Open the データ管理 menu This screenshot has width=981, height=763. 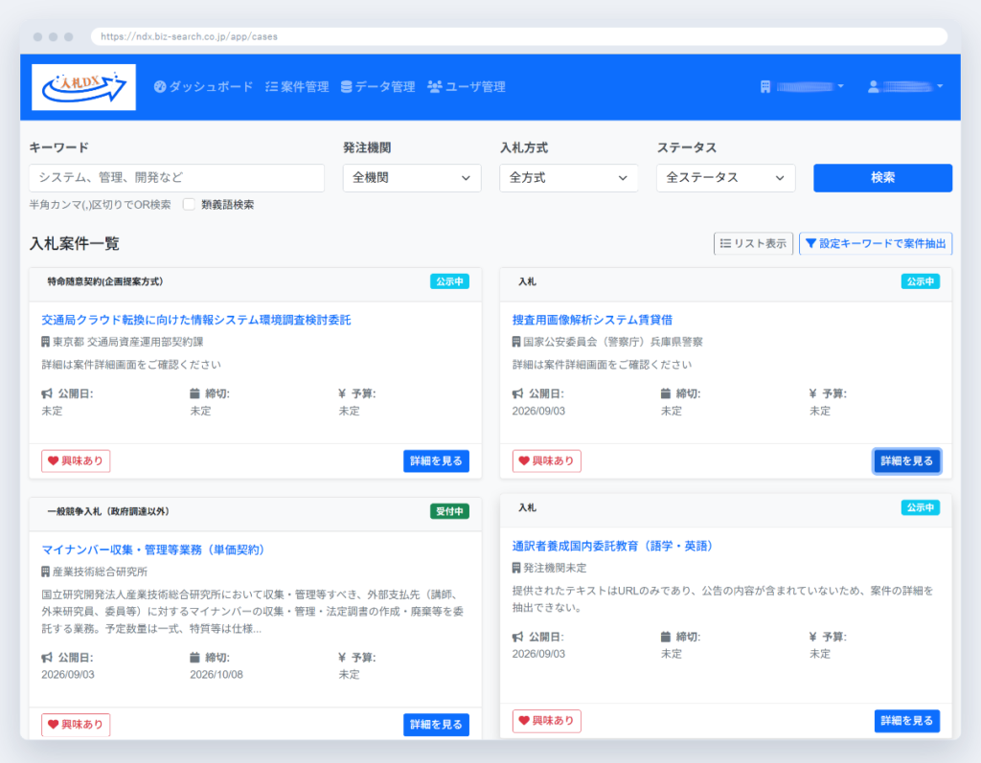click(377, 87)
